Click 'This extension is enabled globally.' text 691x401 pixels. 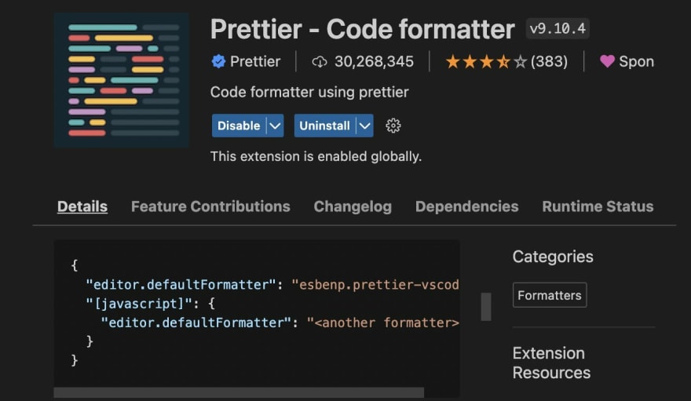tap(316, 156)
